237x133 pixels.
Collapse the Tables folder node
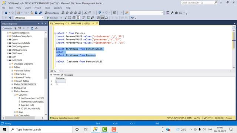pos(10,67)
